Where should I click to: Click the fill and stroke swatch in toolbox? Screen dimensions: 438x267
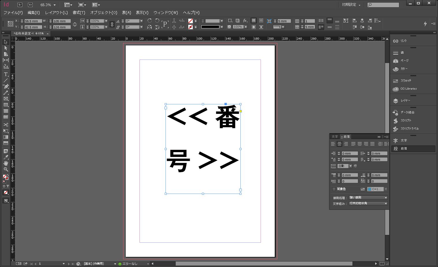[x=5, y=177]
